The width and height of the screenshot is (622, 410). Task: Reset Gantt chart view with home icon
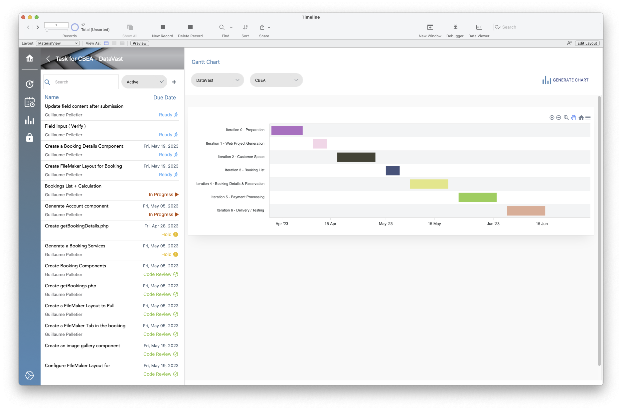(x=581, y=117)
